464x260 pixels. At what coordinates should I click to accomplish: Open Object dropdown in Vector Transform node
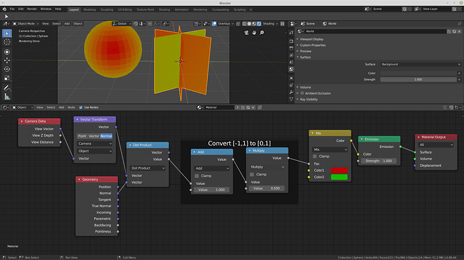tap(95, 151)
